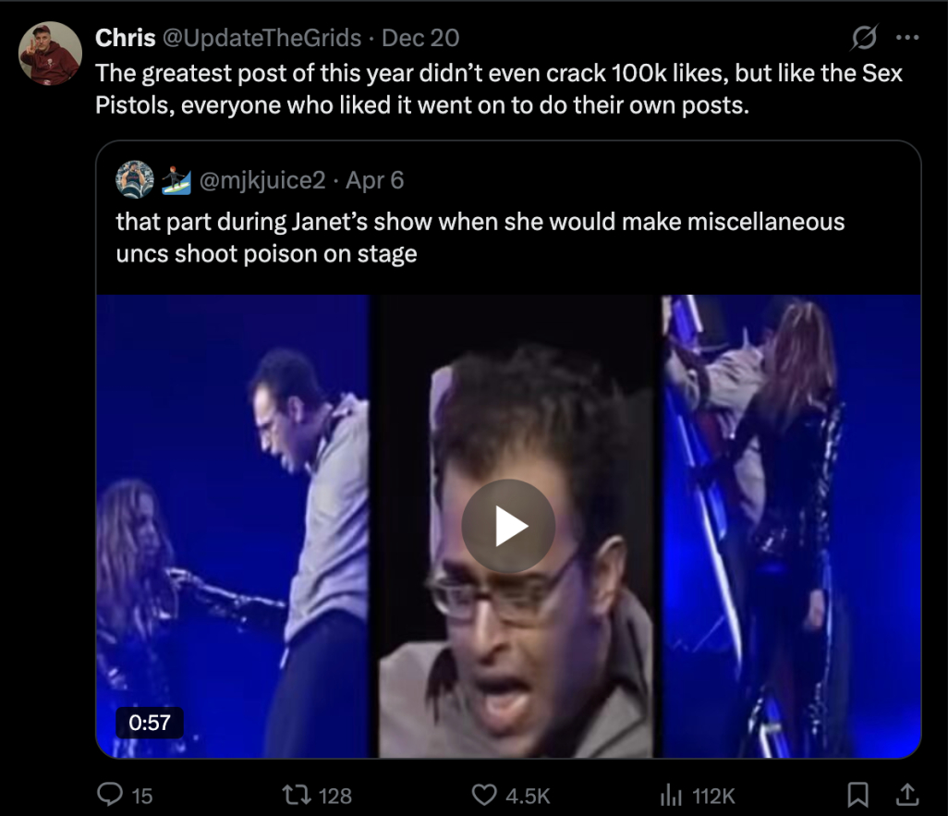Click the slashed circle Grok icon
The width and height of the screenshot is (948, 816).
click(x=864, y=39)
